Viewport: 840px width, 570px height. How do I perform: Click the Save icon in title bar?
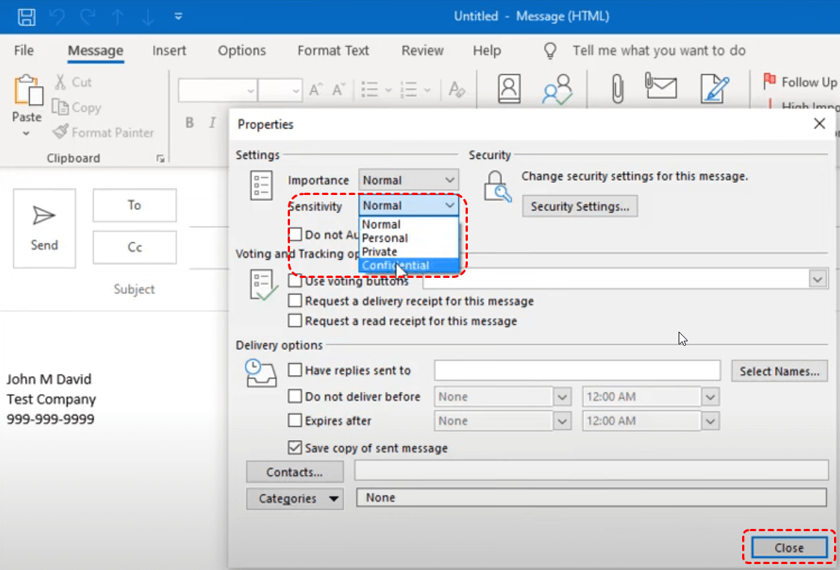[x=27, y=16]
